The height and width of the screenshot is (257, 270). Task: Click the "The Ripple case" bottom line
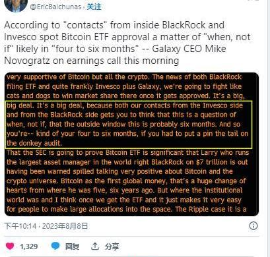127,209
